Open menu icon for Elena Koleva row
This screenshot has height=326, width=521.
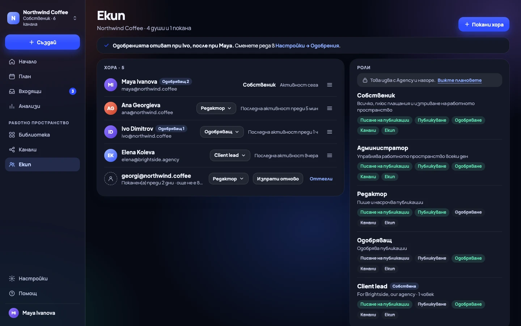(x=330, y=155)
